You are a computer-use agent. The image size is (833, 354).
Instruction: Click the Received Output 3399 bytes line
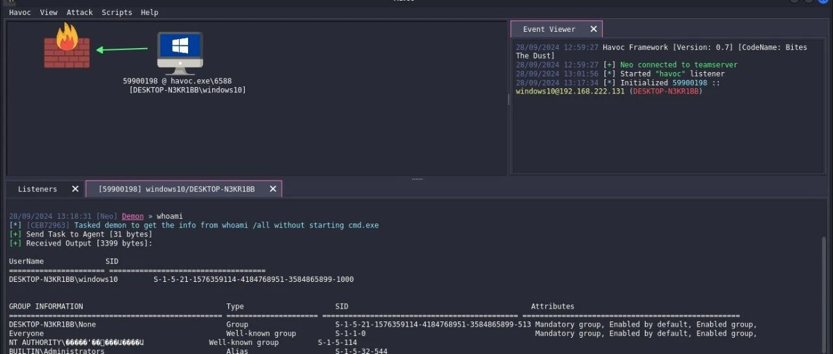click(x=81, y=244)
